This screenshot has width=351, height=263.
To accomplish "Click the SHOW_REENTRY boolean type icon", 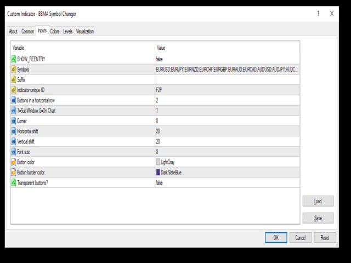I will [14, 59].
